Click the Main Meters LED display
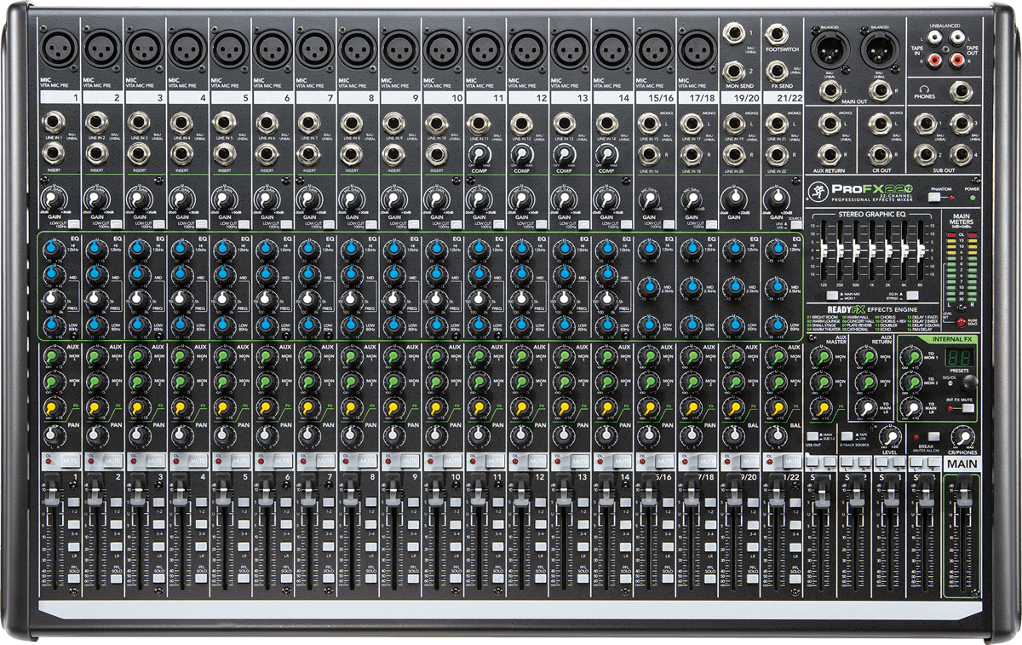 coord(963,266)
